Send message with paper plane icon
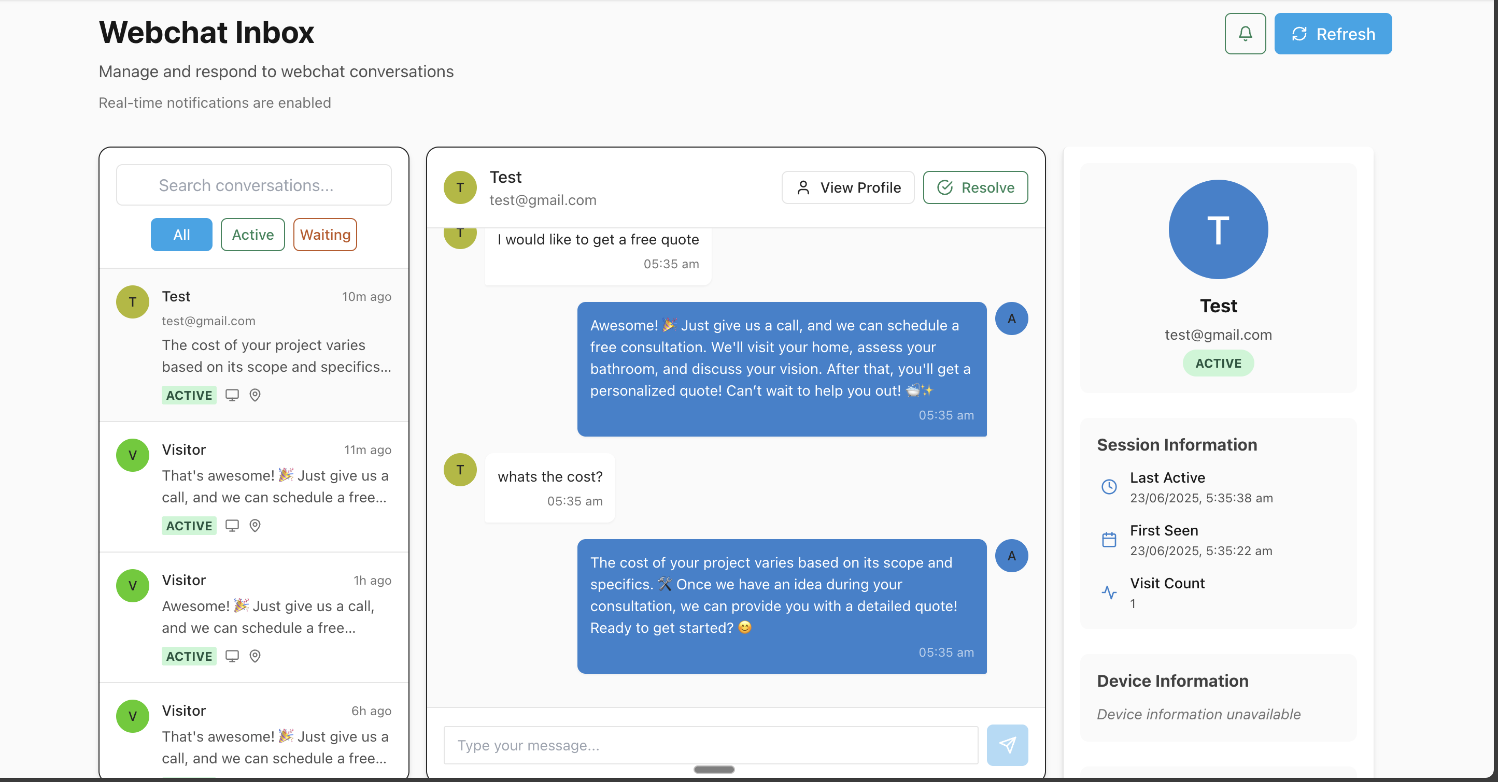The image size is (1498, 782). (x=1007, y=744)
